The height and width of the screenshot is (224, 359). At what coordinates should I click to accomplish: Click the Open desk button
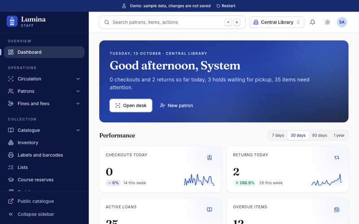point(131,105)
